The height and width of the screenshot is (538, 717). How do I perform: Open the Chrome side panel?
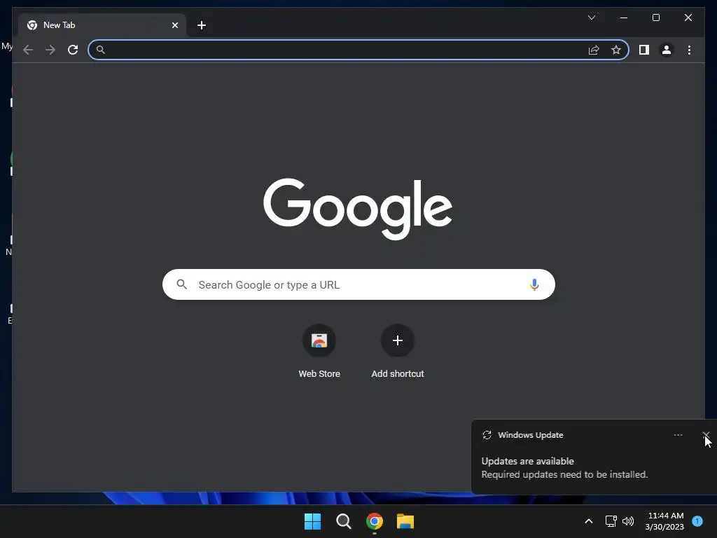tap(644, 50)
